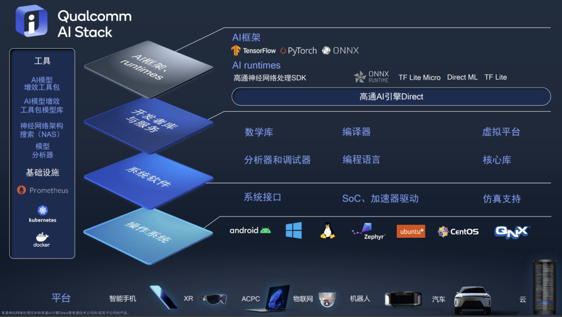Click the AI框架 heading

tap(246, 37)
